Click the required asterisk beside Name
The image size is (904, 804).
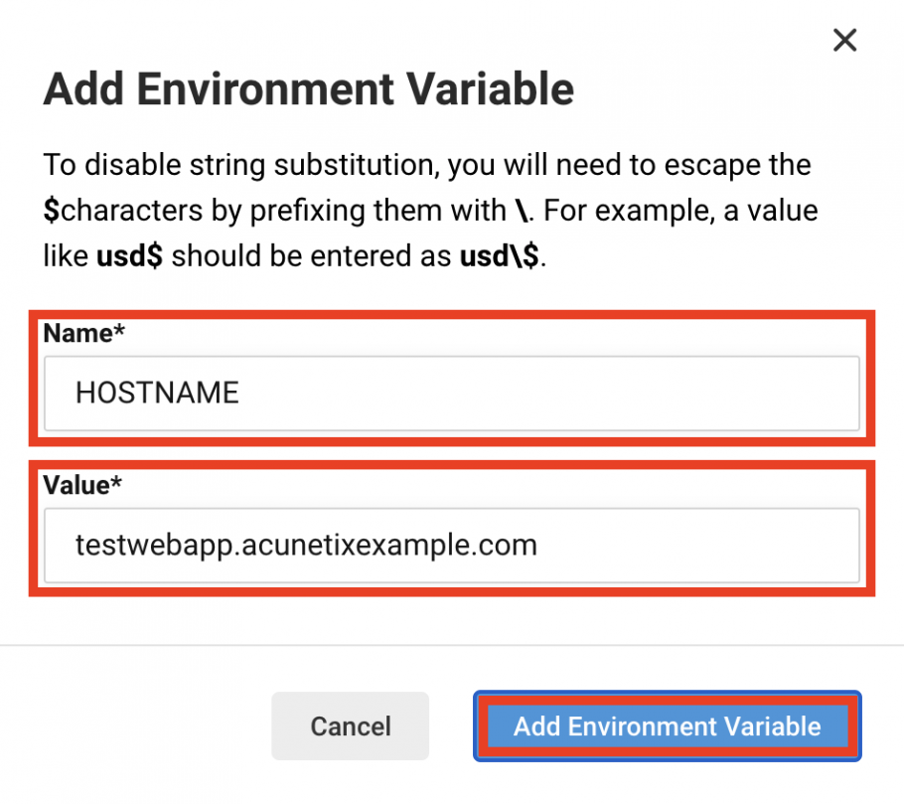click(119, 329)
